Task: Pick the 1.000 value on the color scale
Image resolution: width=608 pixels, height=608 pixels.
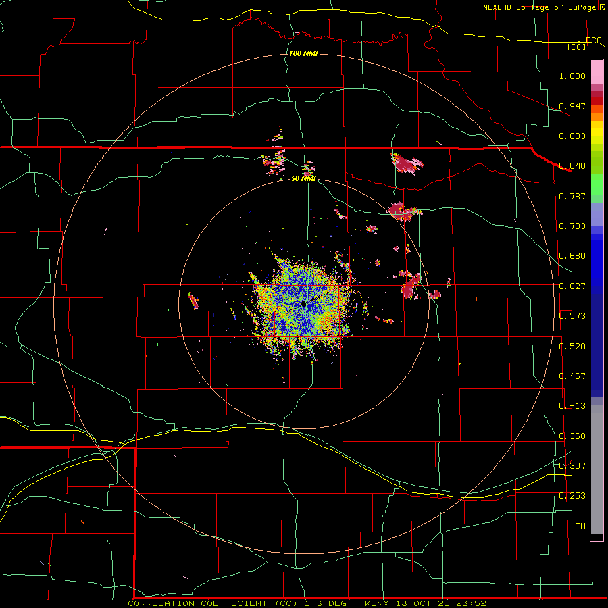Action: [572, 76]
